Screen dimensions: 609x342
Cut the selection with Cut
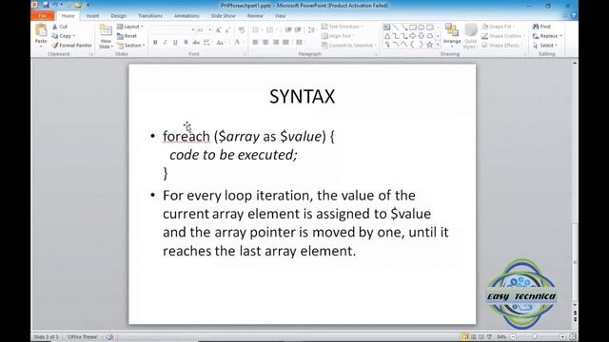click(60, 27)
